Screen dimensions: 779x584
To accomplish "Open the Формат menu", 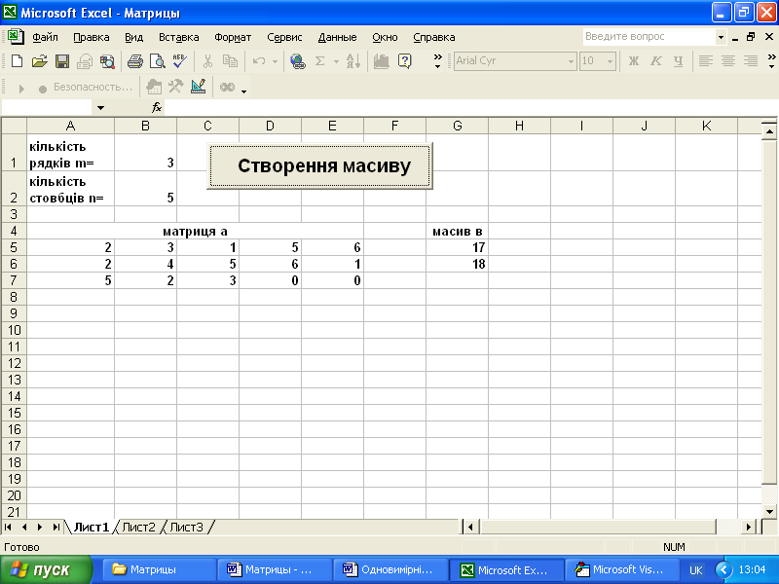I will pos(233,37).
